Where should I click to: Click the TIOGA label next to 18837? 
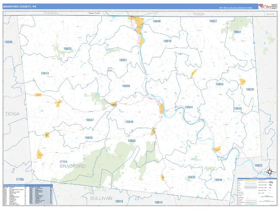coord(198,14)
